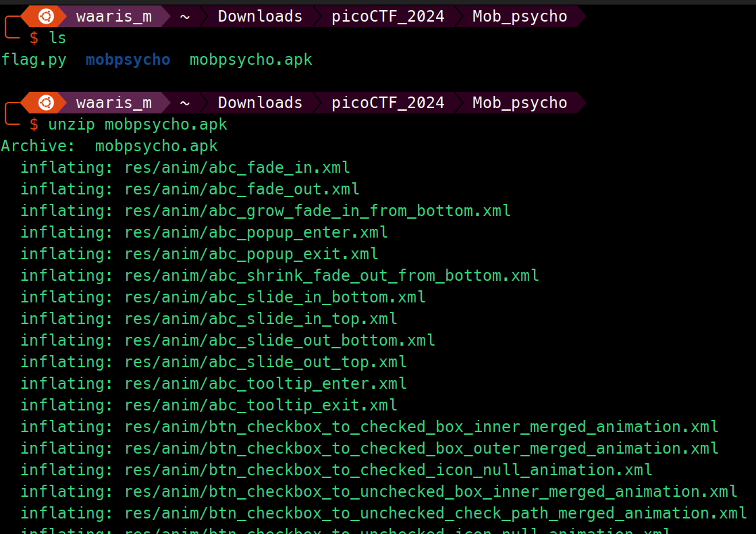This screenshot has width=756, height=534.
Task: Click the res/anim/abc_fade_in.xml path
Action: click(237, 167)
